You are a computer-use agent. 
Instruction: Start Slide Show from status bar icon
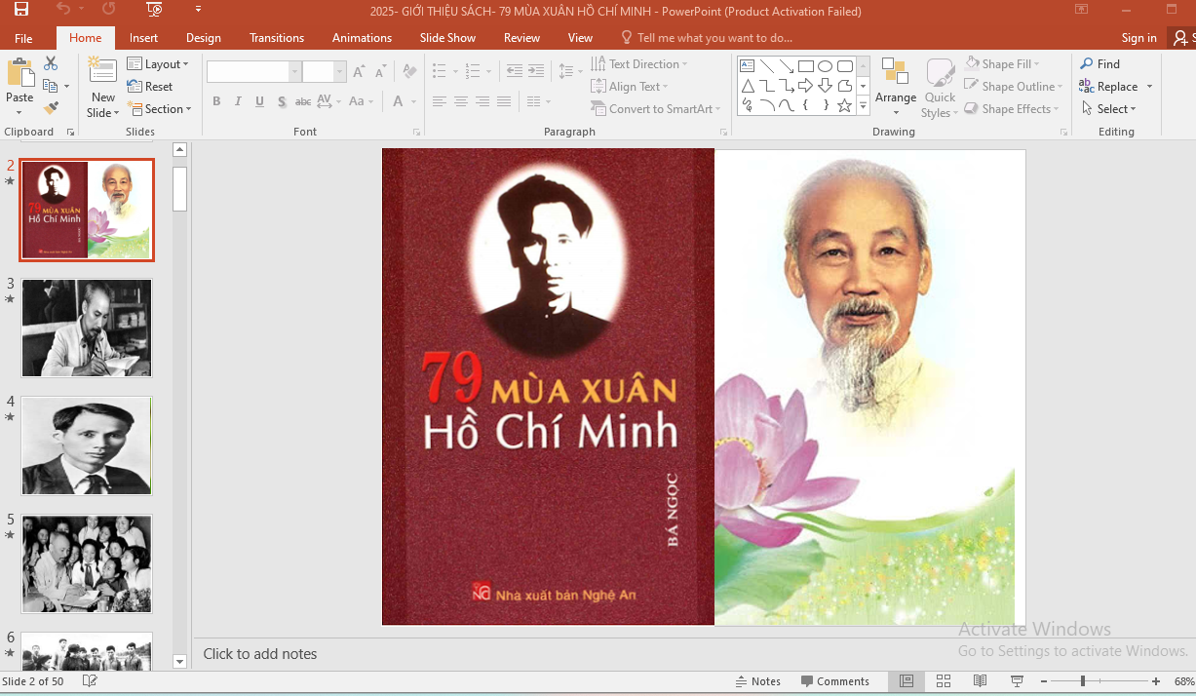coord(1017,681)
